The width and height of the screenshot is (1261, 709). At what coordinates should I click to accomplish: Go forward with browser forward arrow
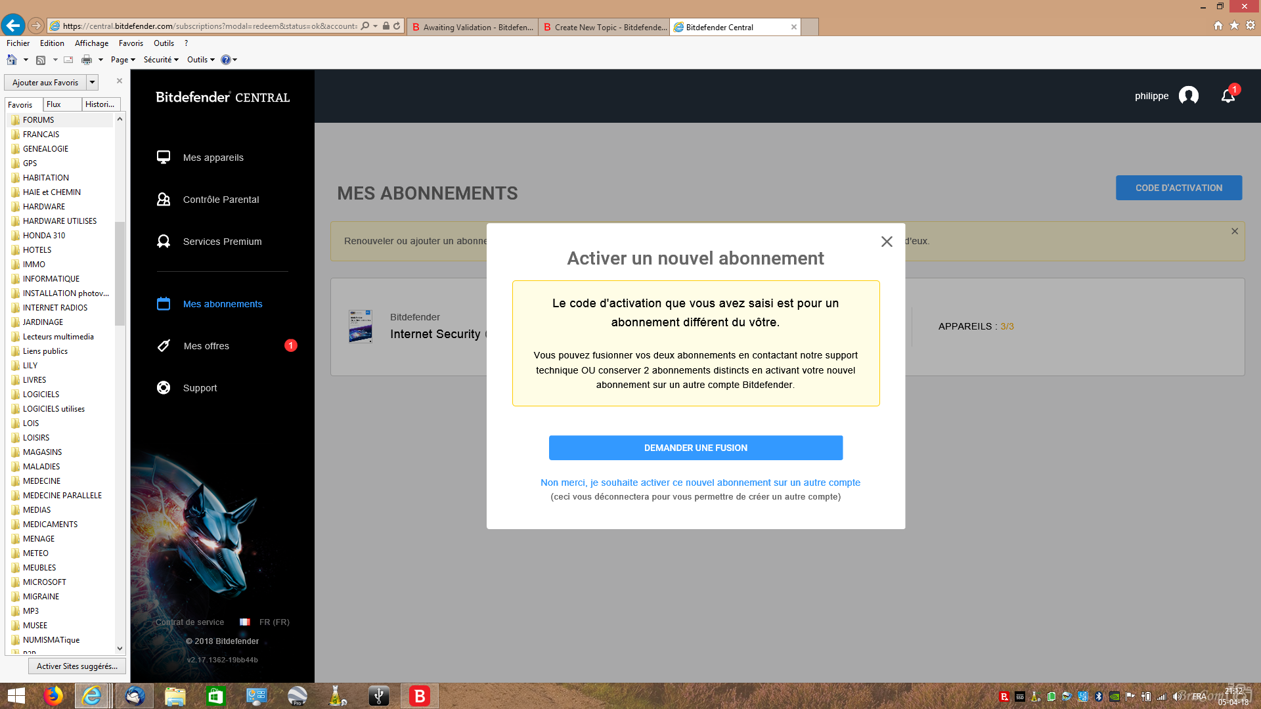click(x=36, y=26)
